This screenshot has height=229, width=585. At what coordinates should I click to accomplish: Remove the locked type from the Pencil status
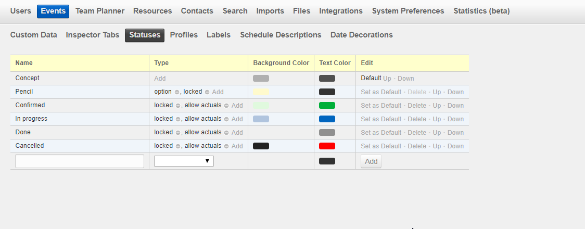pyautogui.click(x=207, y=92)
